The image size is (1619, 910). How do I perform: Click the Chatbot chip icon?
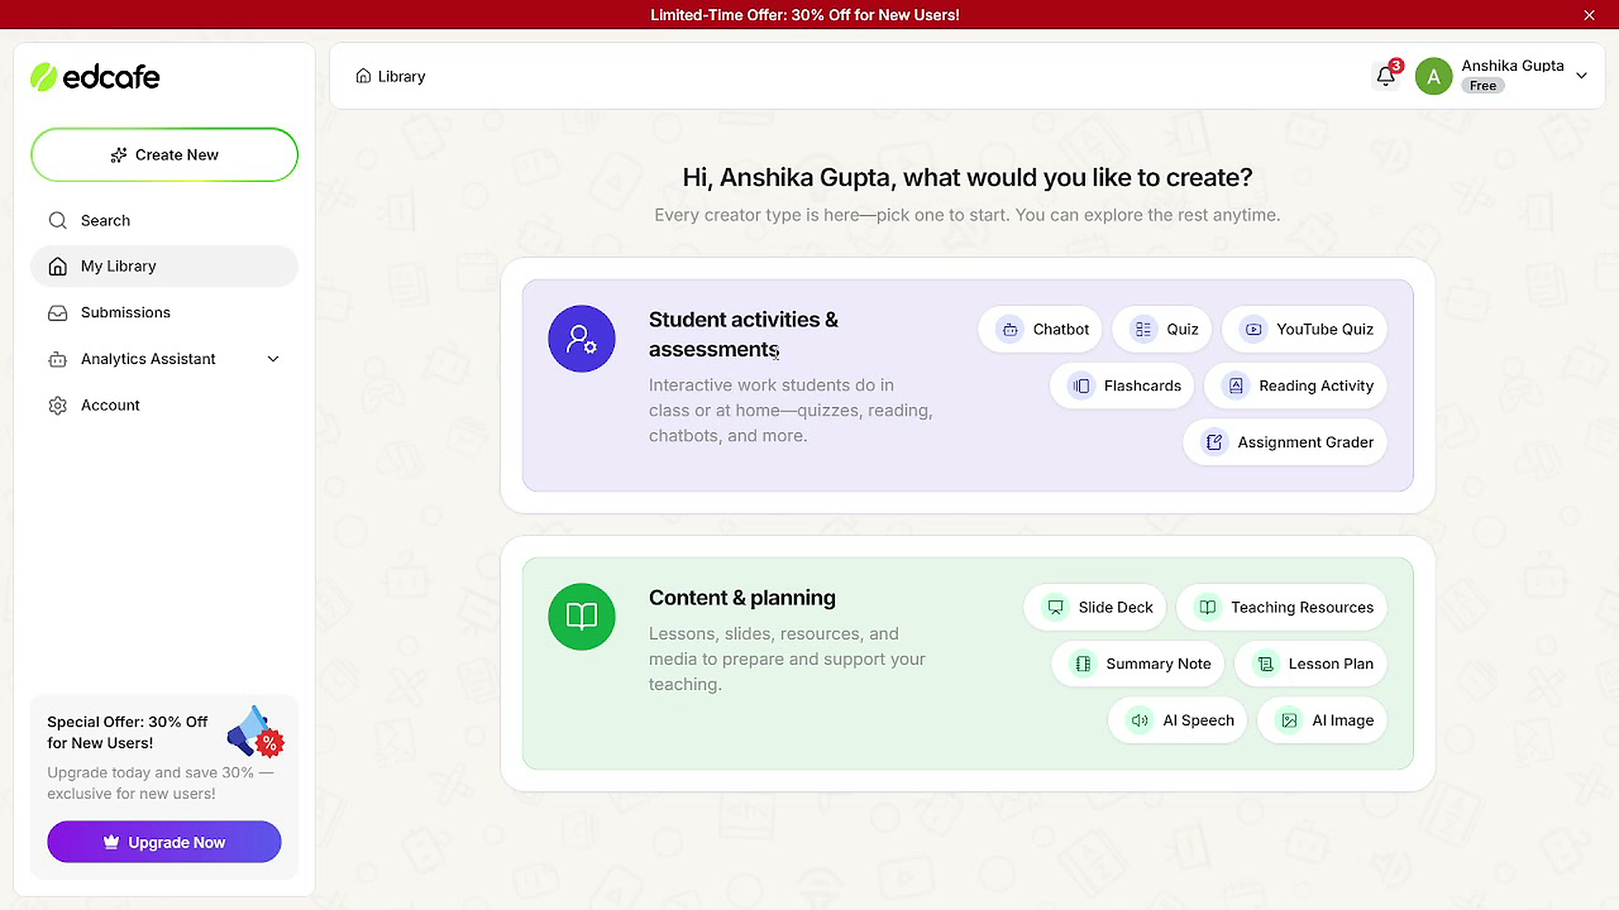pos(1010,329)
